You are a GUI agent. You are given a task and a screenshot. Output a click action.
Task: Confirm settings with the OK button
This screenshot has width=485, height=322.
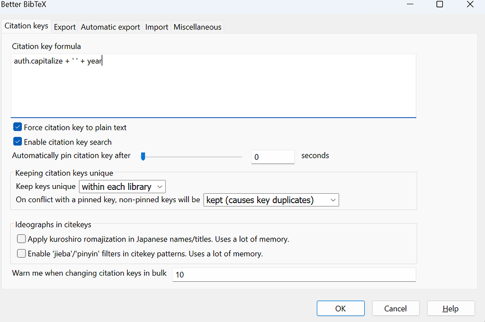341,308
